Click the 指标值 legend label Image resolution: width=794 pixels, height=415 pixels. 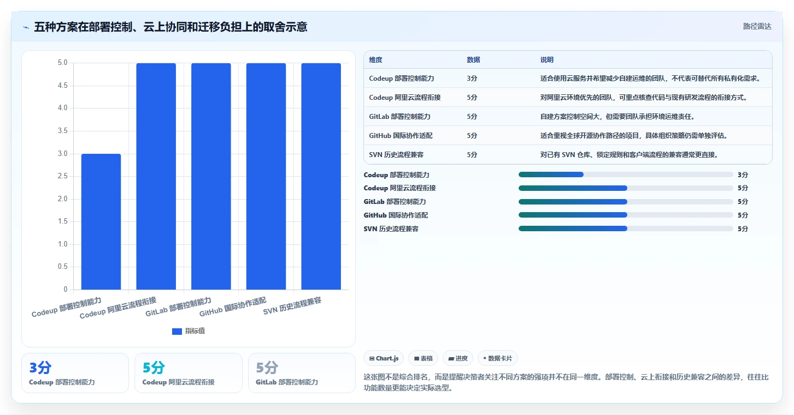coord(195,331)
